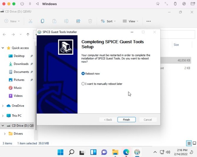The height and width of the screenshot is (157, 197).
Task: Open the See more ellipsis menu
Action: (149, 21)
